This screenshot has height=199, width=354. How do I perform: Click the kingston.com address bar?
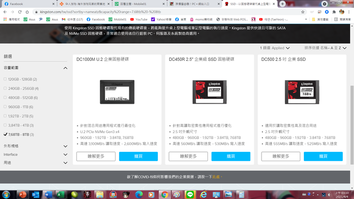click(x=167, y=12)
